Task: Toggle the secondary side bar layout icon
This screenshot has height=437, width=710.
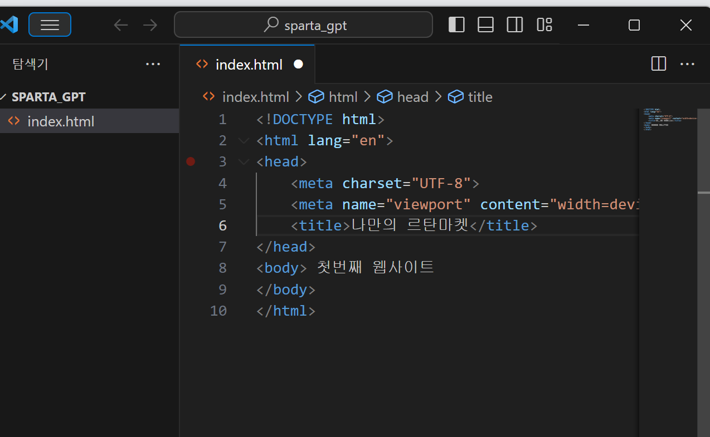Action: tap(515, 24)
